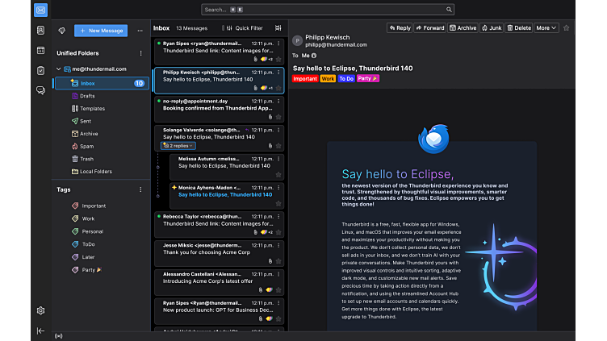Open Settings via the gear icon
Screen dimensions: 607x341
click(40, 310)
